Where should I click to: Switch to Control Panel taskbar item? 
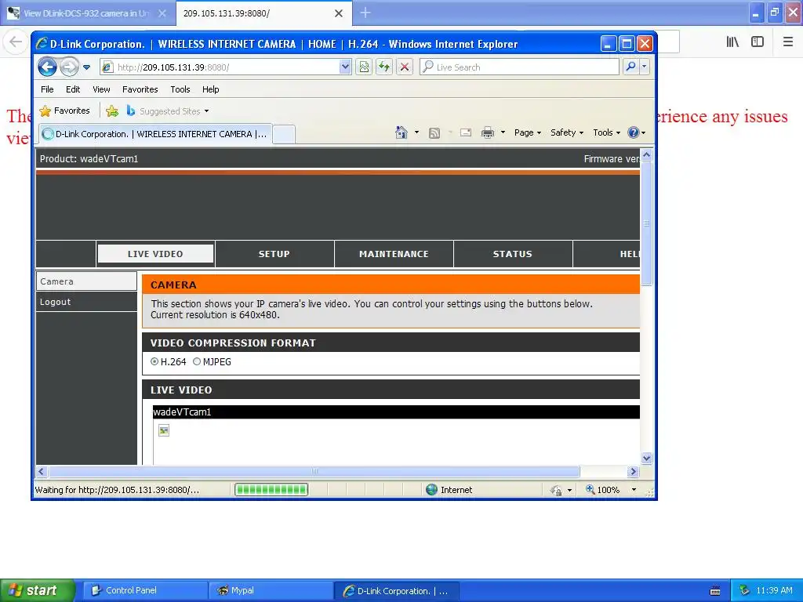click(145, 591)
